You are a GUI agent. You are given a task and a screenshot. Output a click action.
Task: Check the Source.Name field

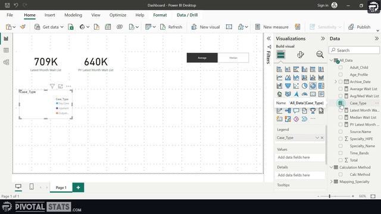click(341, 131)
